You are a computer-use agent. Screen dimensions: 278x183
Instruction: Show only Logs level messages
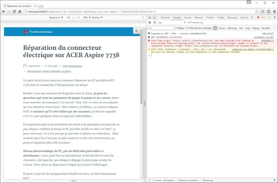248,28
